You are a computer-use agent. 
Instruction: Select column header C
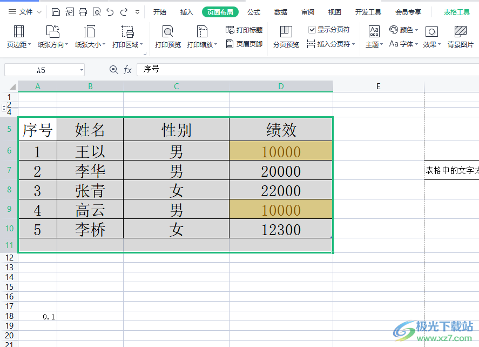[176, 86]
